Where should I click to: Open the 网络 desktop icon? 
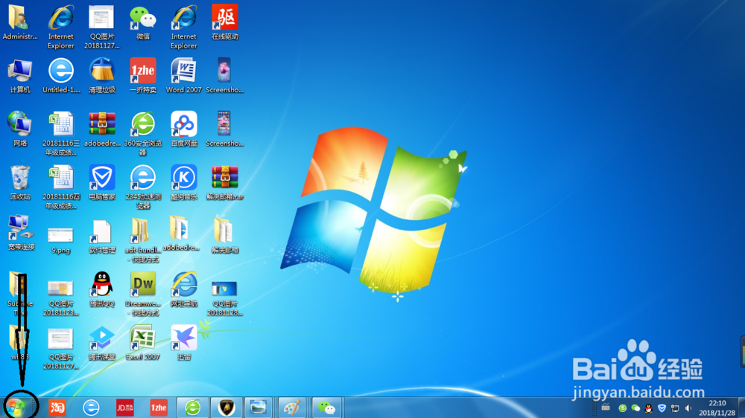20,129
